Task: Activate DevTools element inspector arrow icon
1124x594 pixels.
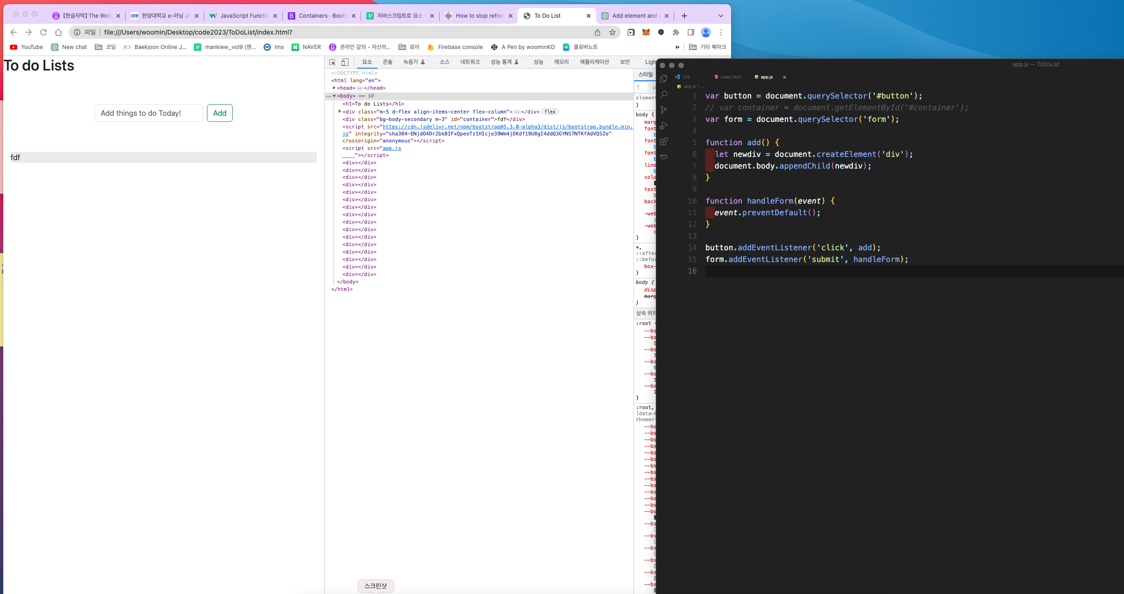Action: 332,62
